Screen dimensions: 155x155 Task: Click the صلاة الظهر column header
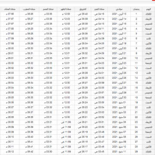[66, 9]
